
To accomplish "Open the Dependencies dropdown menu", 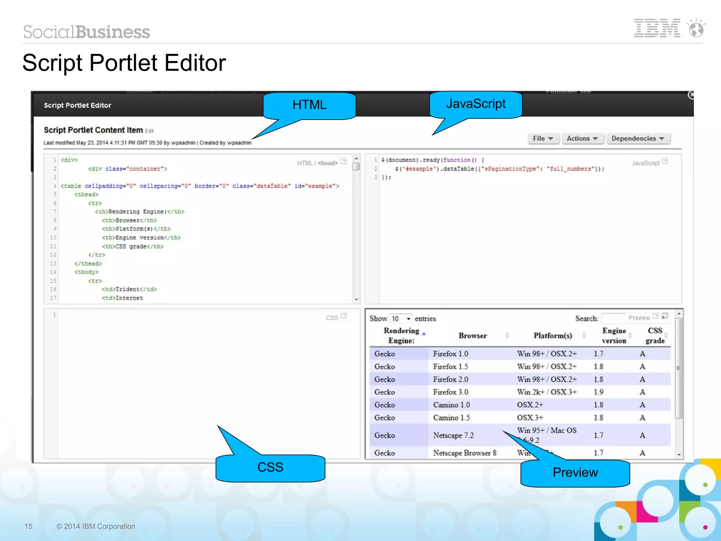I will pos(638,139).
